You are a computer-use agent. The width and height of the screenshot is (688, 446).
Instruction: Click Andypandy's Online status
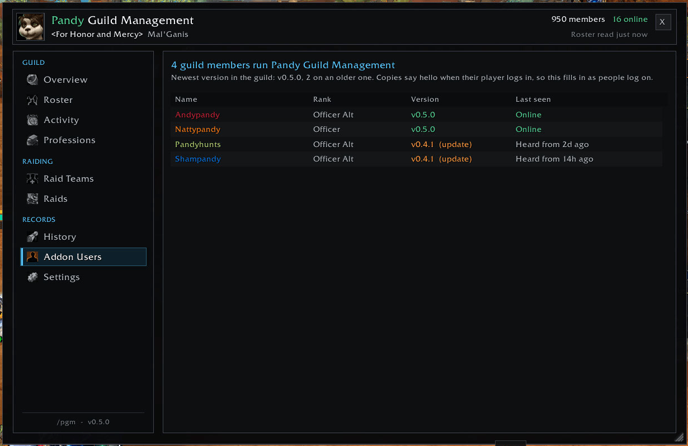529,115
